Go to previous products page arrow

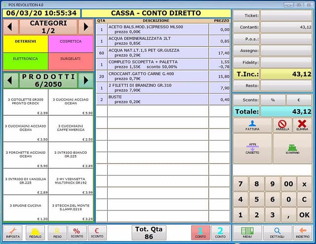click(x=11, y=80)
